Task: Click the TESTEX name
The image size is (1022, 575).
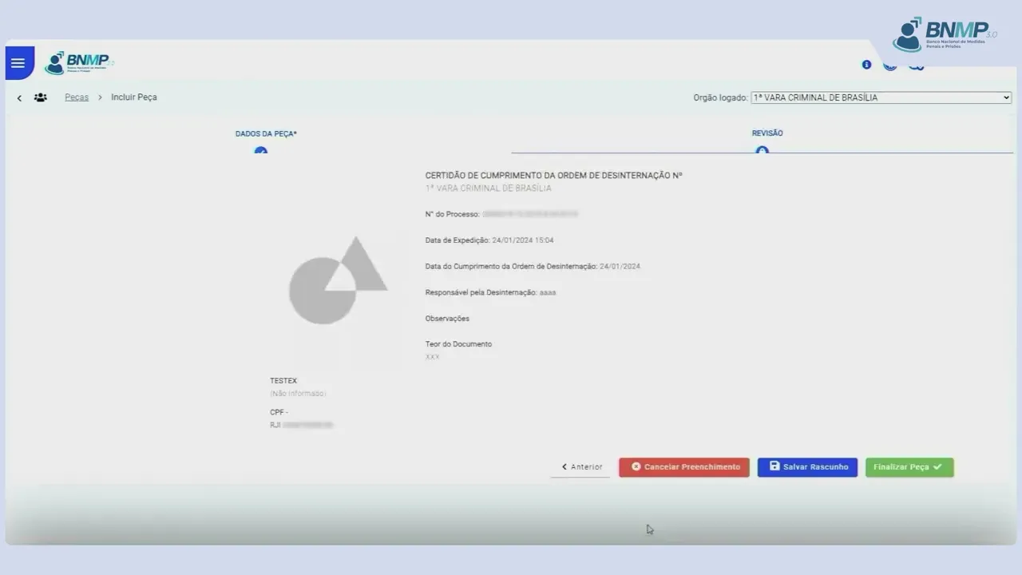Action: [283, 381]
